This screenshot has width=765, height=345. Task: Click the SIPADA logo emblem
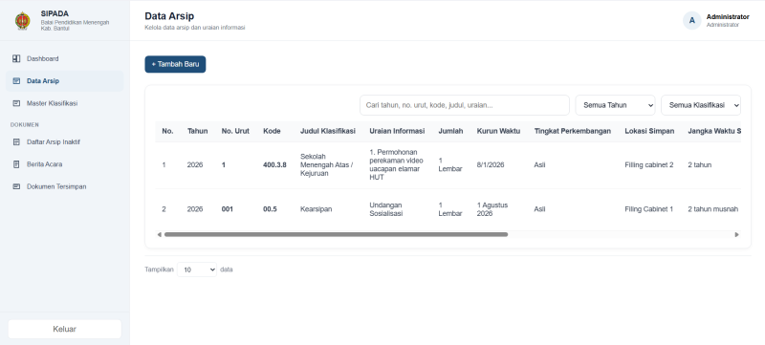tap(22, 21)
